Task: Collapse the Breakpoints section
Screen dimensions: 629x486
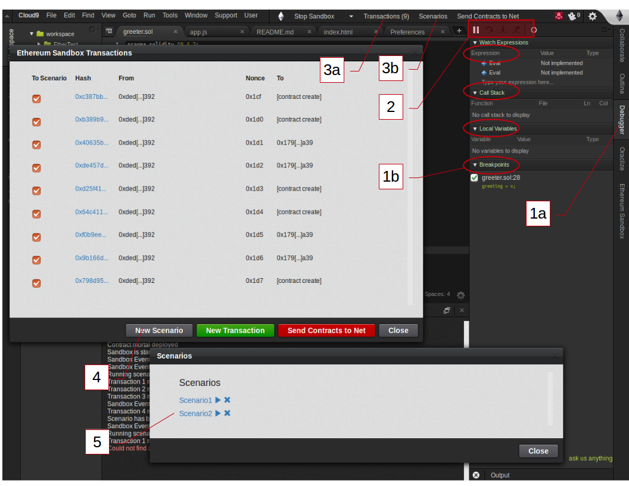Action: pos(475,165)
